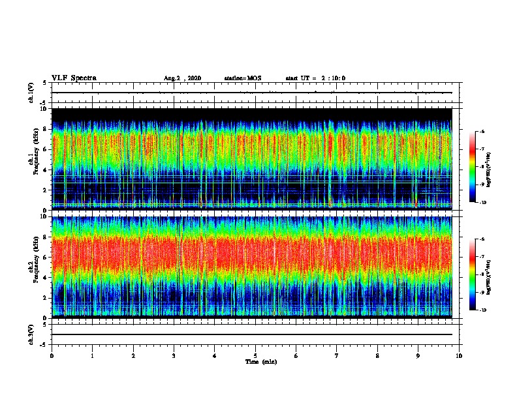
Task: Click the date label 'Aug.2, 2020'
Action: pyautogui.click(x=182, y=78)
